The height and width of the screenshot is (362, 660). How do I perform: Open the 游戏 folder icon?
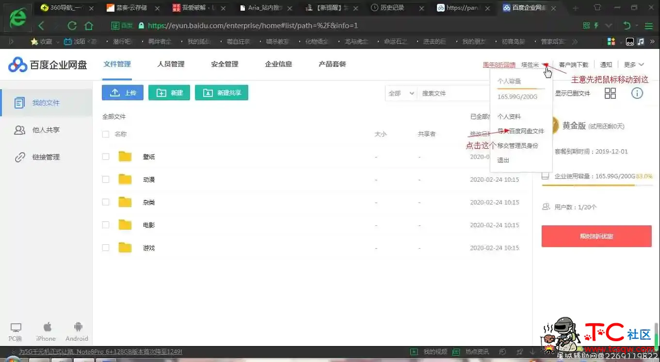[125, 248]
